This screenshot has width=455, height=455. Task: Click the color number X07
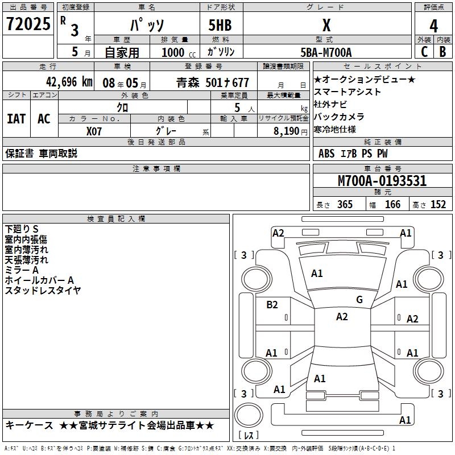coord(94,131)
